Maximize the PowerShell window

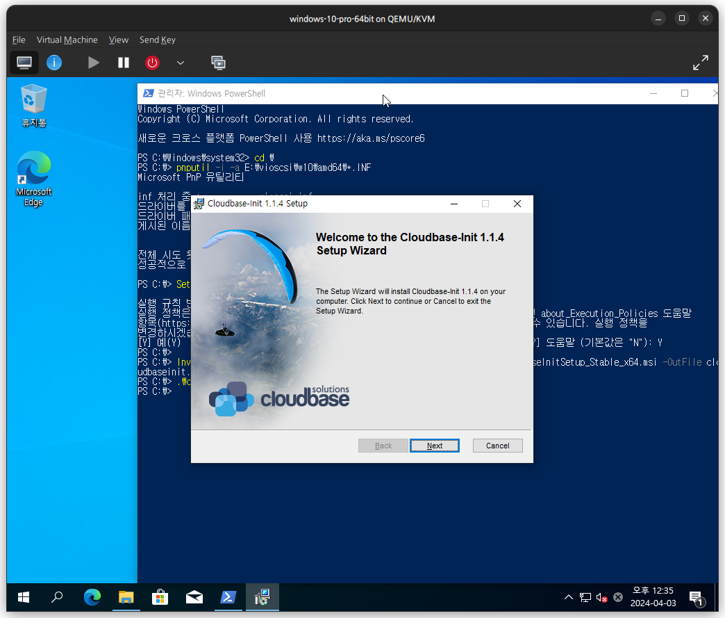tap(684, 93)
